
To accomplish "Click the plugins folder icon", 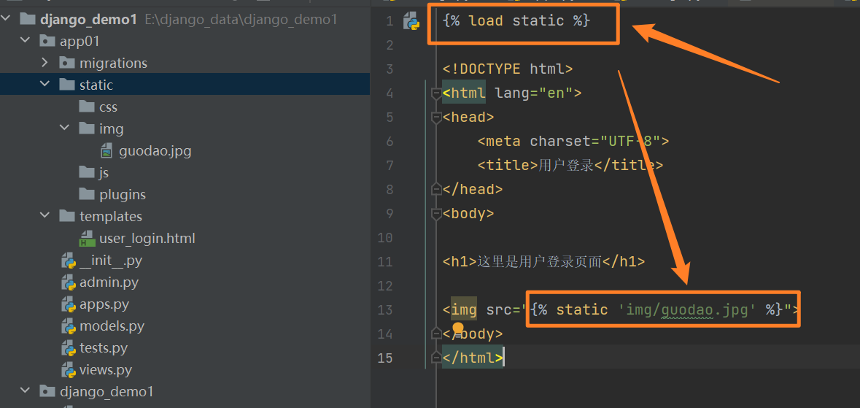I will (x=87, y=194).
